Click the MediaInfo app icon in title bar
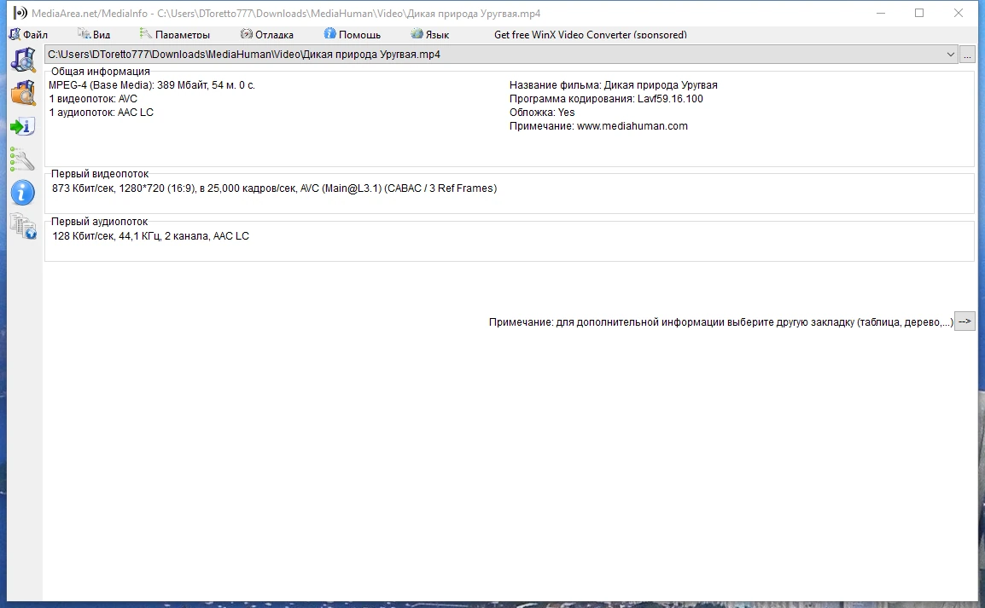 (x=20, y=13)
